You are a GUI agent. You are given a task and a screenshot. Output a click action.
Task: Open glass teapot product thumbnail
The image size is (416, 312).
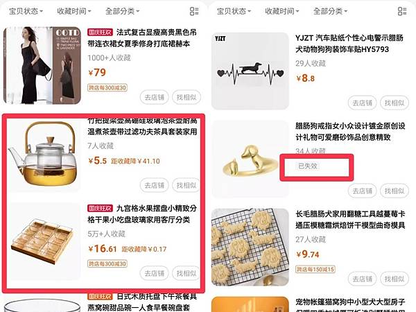point(43,154)
